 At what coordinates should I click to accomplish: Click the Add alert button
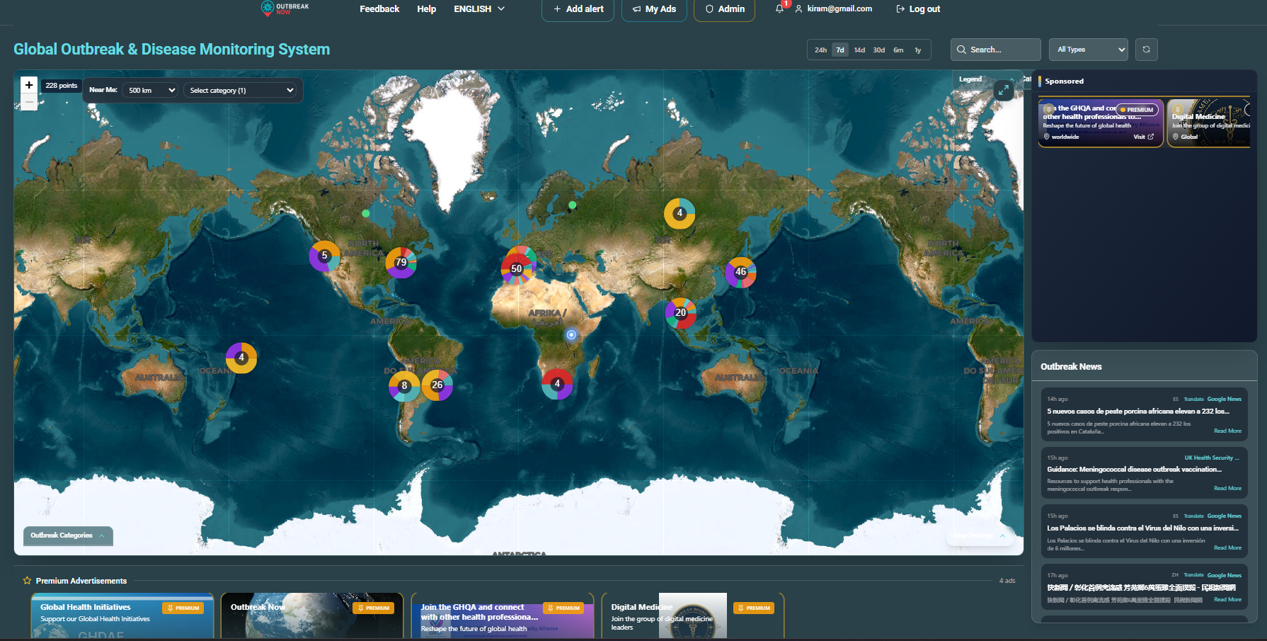point(578,9)
